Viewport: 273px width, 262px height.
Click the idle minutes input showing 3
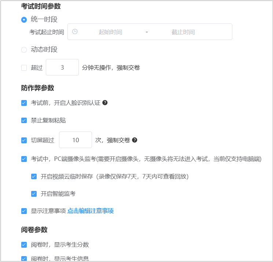62,67
